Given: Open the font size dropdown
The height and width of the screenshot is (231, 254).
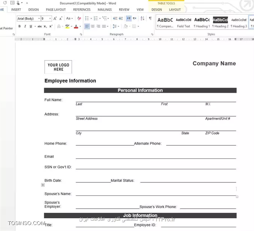Looking at the screenshot, I should tap(50, 18).
